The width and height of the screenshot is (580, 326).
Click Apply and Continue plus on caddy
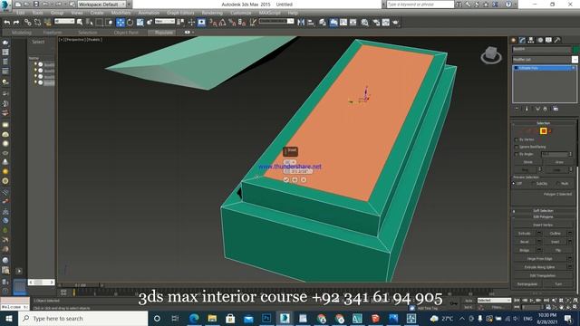tap(295, 179)
